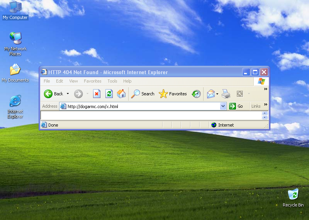The width and height of the screenshot is (309, 220).
Task: Expand toolbar overflow chevron above Links
Action: [266, 89]
